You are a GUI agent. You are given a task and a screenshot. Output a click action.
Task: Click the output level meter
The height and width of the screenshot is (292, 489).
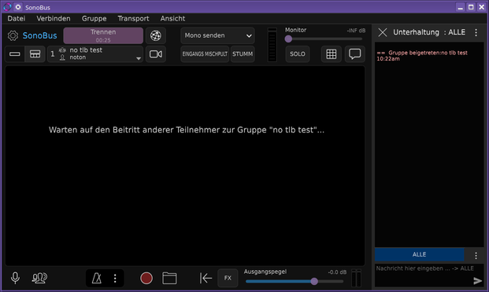pyautogui.click(x=356, y=278)
